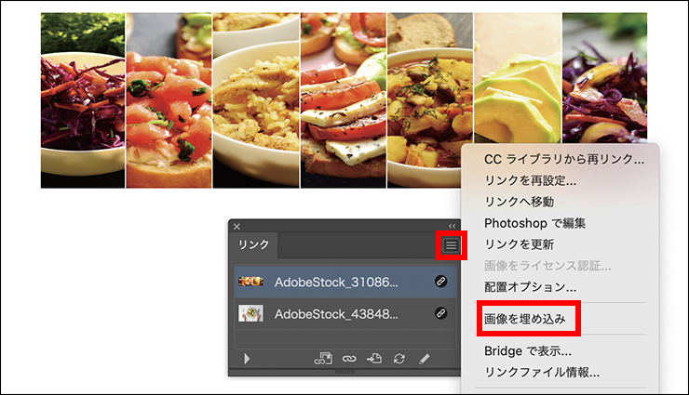Close the Links panel with the X
Image resolution: width=689 pixels, height=395 pixels.
click(236, 226)
